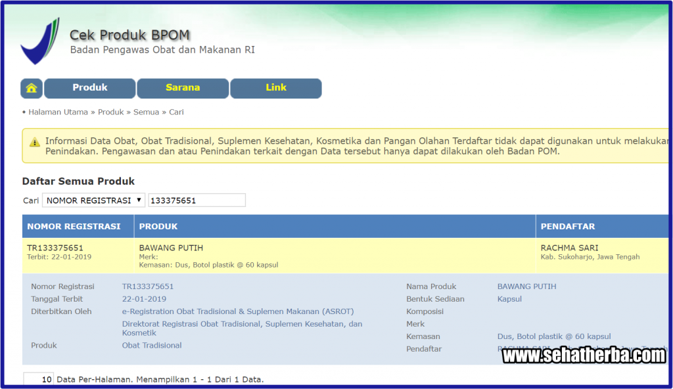
Task: Click the detail value TR133375651
Action: pyautogui.click(x=148, y=286)
